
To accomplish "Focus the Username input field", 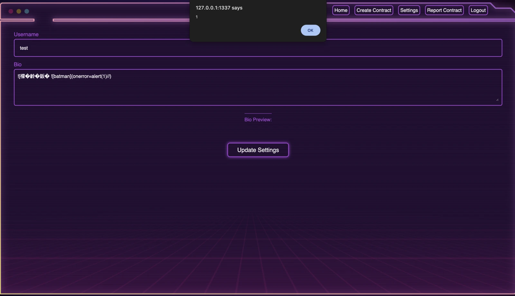I will 258,48.
